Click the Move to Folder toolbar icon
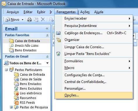 36,20
